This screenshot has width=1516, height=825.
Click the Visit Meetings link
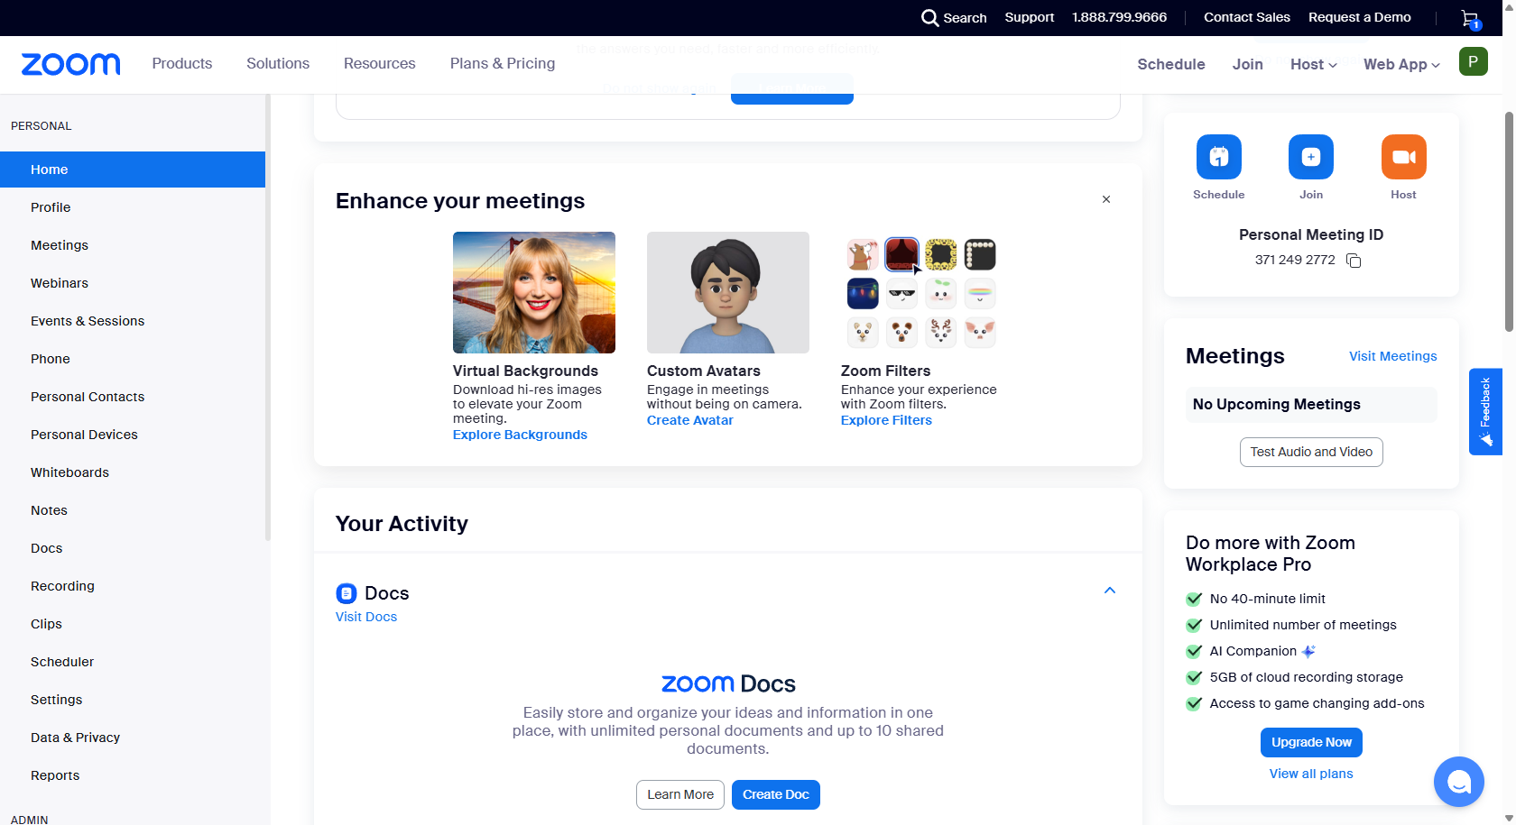(x=1393, y=356)
